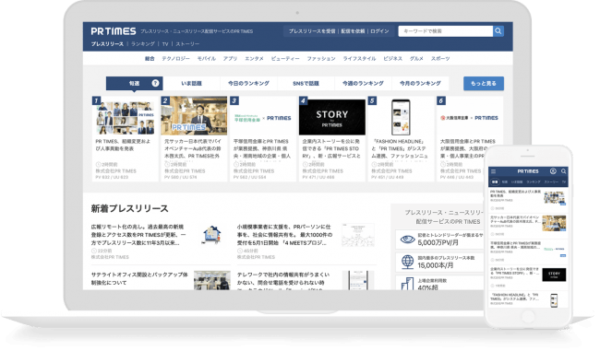Tap the search icon on phone header
600x351 pixels.
coord(564,171)
